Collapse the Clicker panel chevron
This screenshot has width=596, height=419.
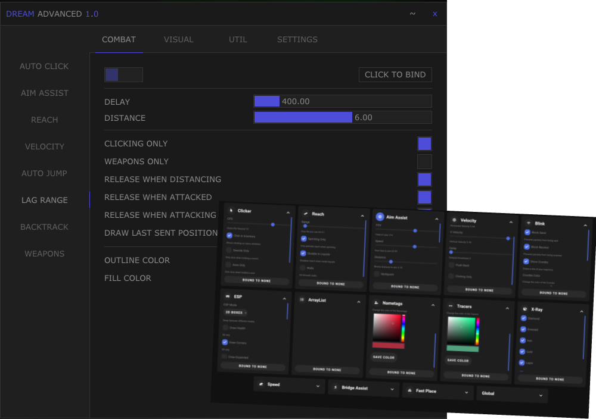(288, 212)
